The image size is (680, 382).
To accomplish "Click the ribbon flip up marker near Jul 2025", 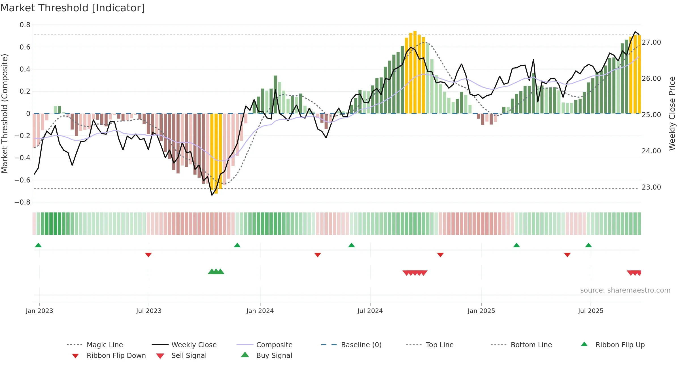I will click(x=588, y=245).
